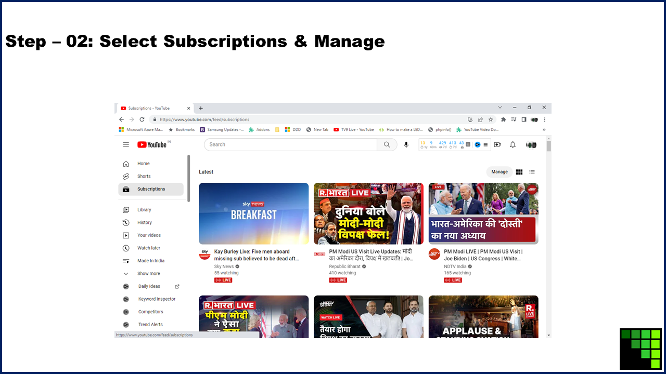The image size is (666, 374).
Task: Focus the YouTube Search field
Action: point(291,144)
